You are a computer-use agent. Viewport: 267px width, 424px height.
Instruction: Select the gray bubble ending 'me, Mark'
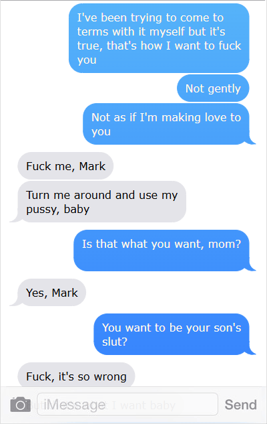tap(65, 166)
